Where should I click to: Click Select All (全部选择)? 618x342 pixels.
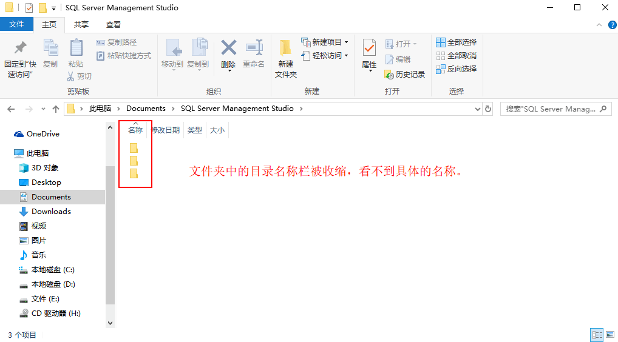click(457, 42)
